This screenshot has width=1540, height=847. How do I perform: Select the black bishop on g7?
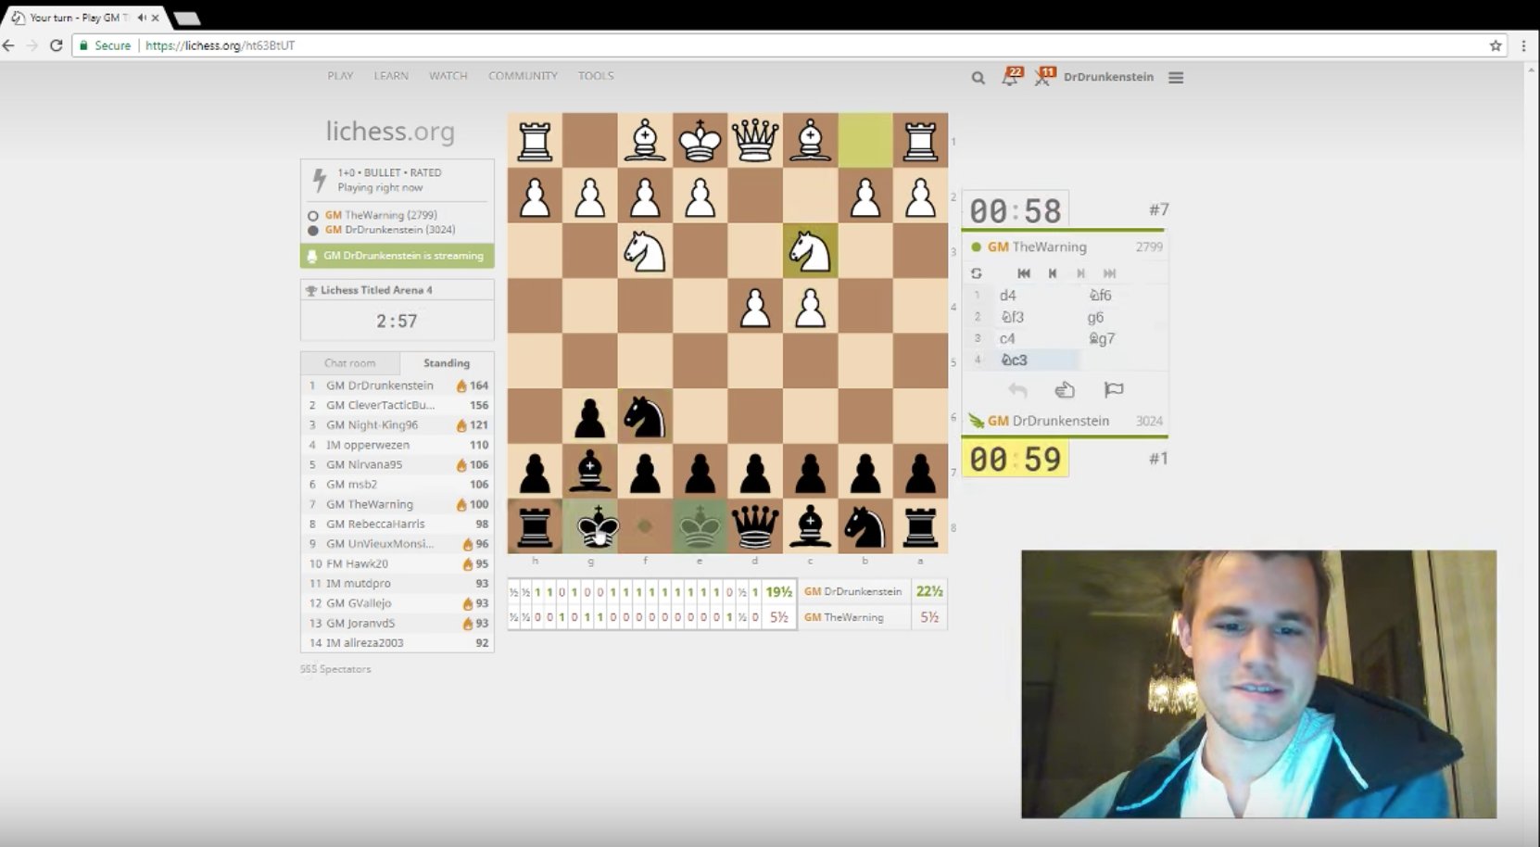click(590, 472)
